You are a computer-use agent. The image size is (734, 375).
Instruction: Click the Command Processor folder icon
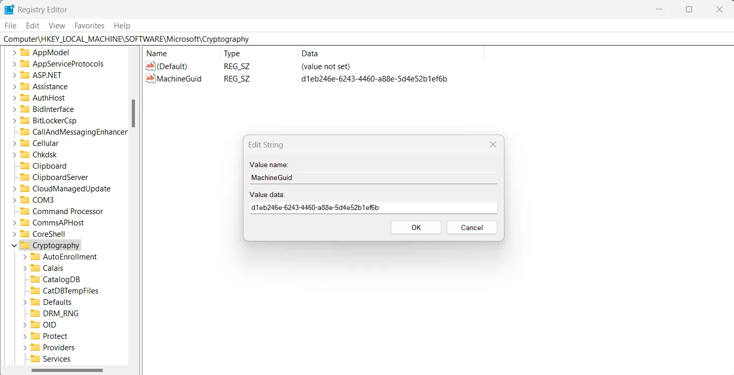point(25,211)
